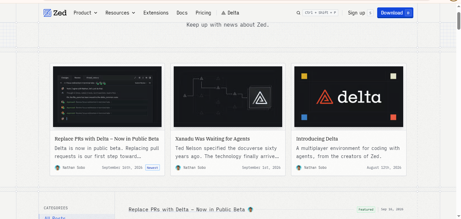Click title 'Replace PRs with Delta – Now in Public Beta' in card
The height and width of the screenshot is (219, 461).
point(106,139)
